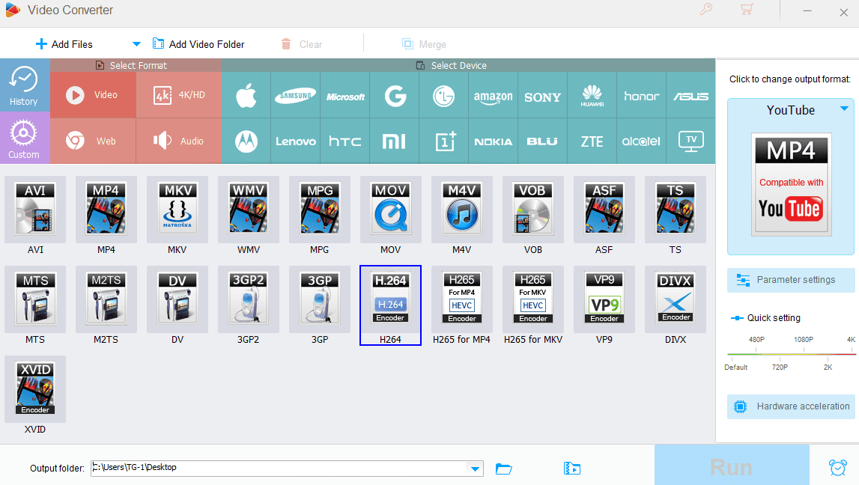859x485 pixels.
Task: Click the TV device icon
Action: tap(690, 141)
